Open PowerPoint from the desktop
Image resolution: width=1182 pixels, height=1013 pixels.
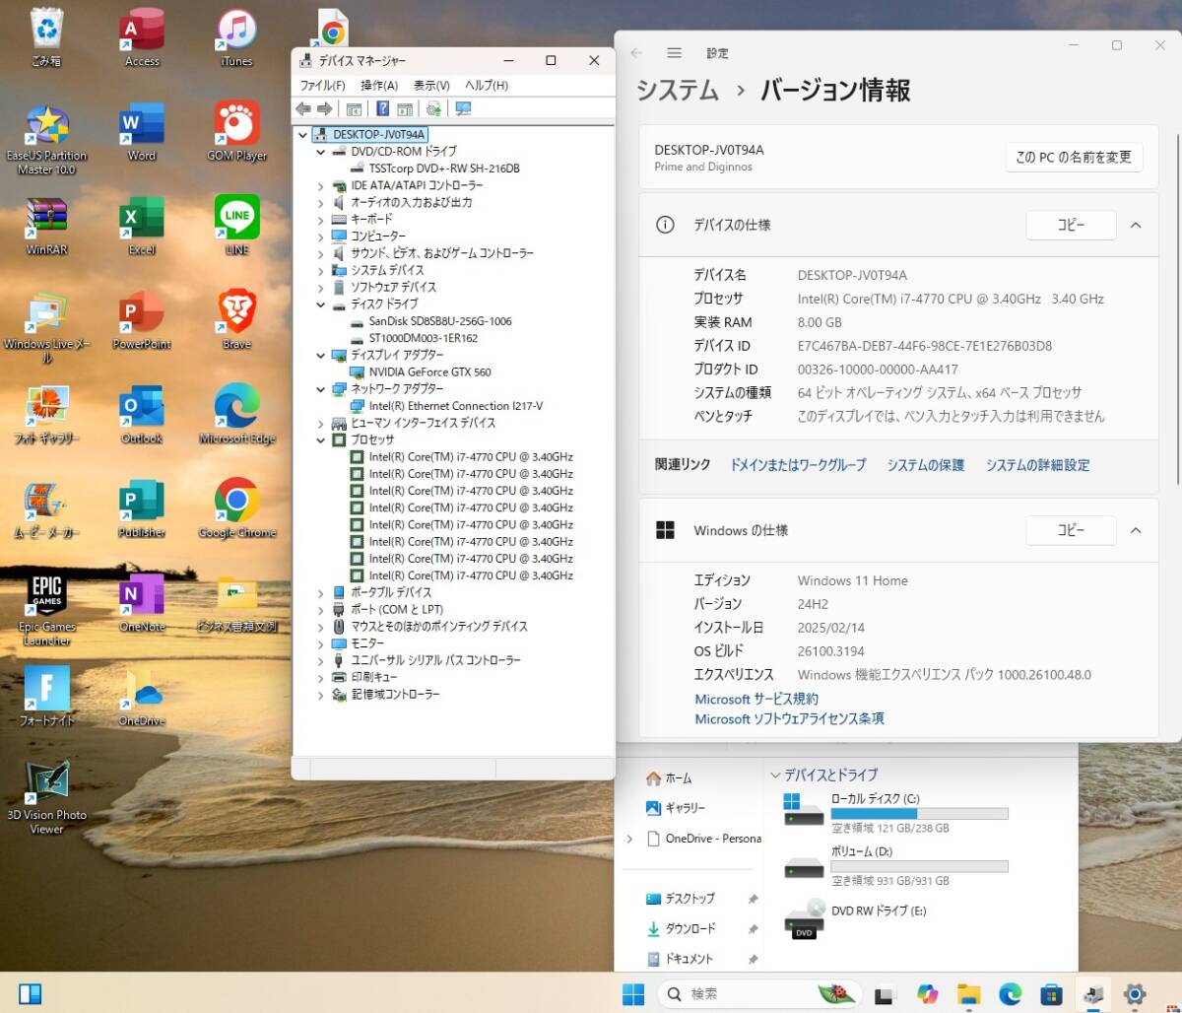pyautogui.click(x=142, y=321)
